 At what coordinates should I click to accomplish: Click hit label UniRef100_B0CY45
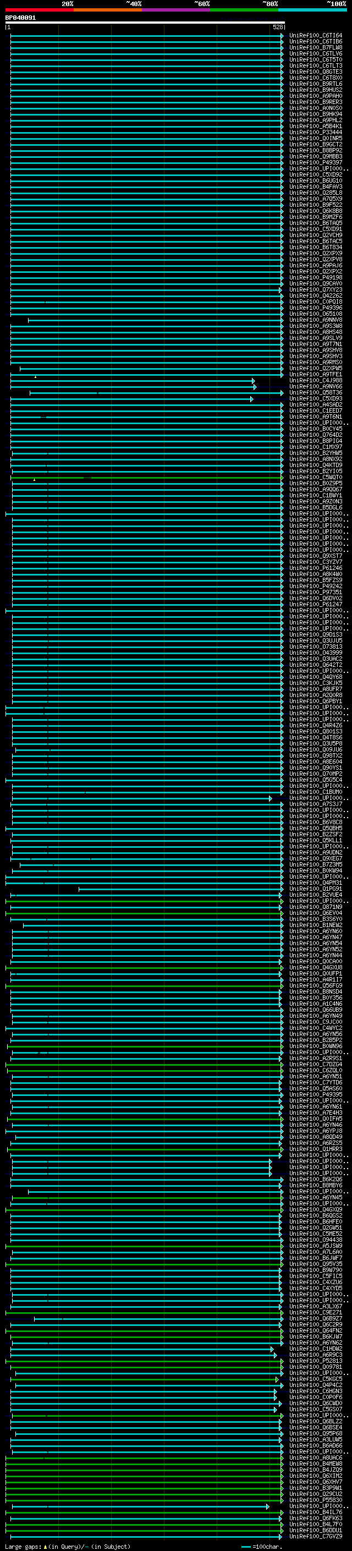point(315,429)
